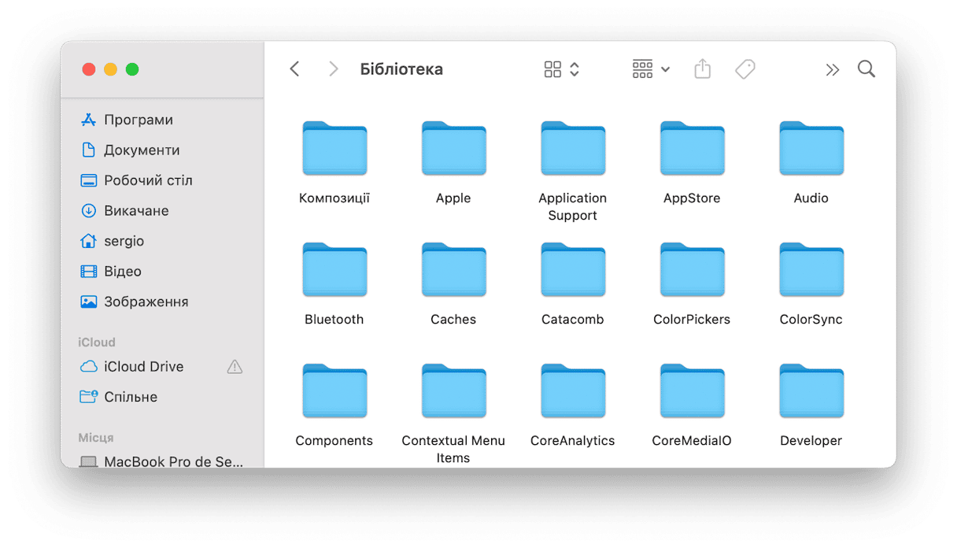
Task: Select the Components folder icon
Action: pos(334,391)
